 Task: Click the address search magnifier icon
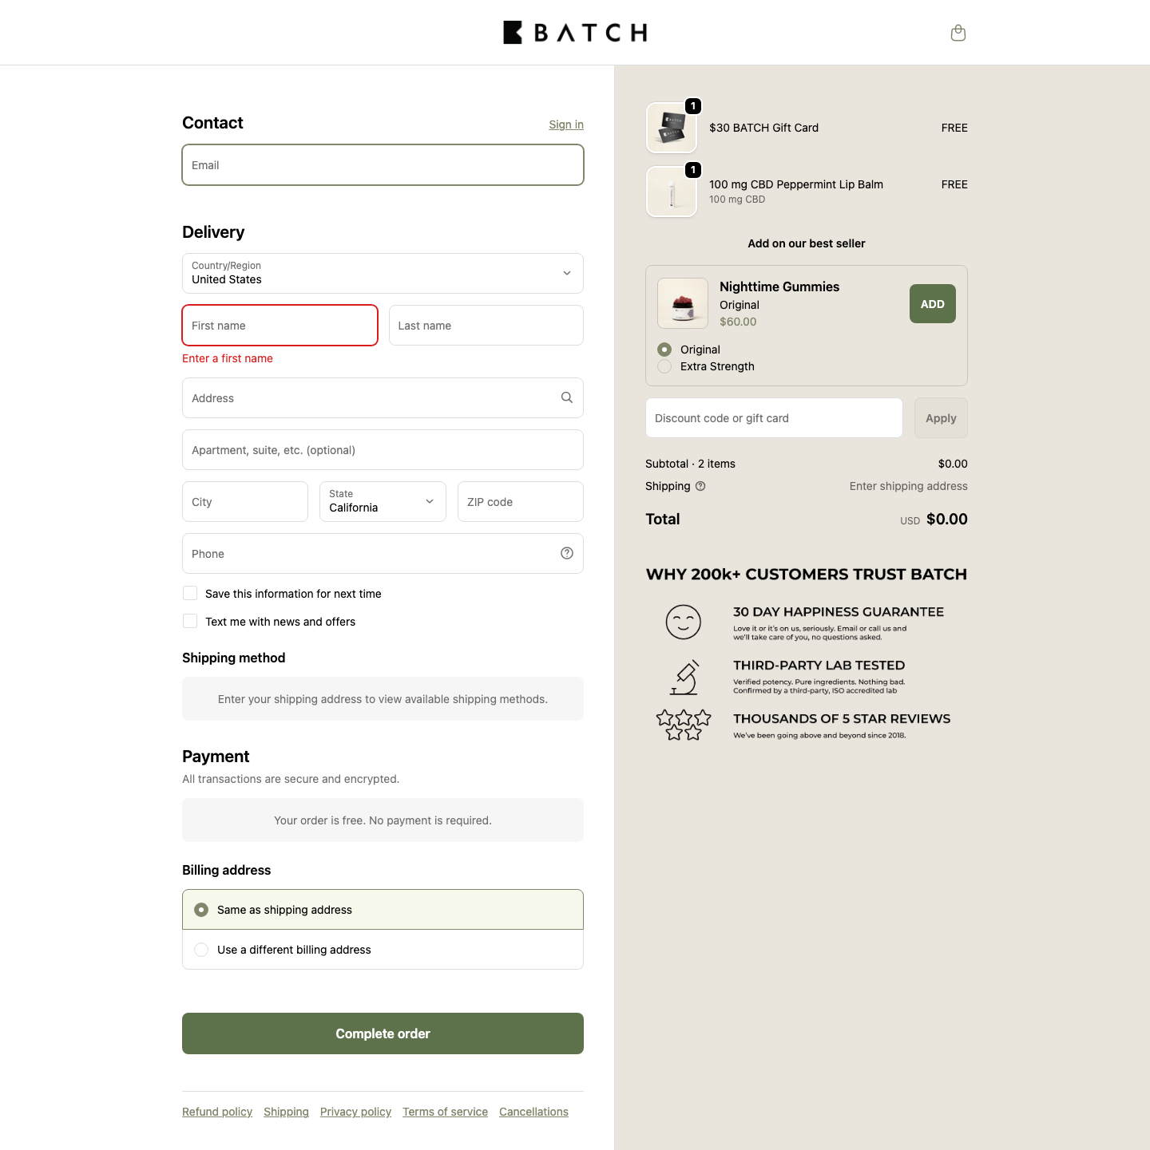566,397
